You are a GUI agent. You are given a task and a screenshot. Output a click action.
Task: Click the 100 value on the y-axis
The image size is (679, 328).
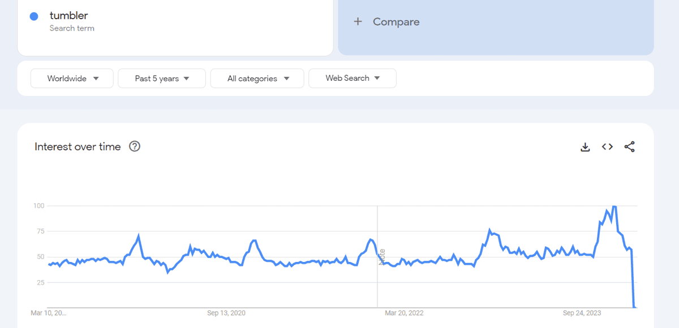[x=38, y=205]
